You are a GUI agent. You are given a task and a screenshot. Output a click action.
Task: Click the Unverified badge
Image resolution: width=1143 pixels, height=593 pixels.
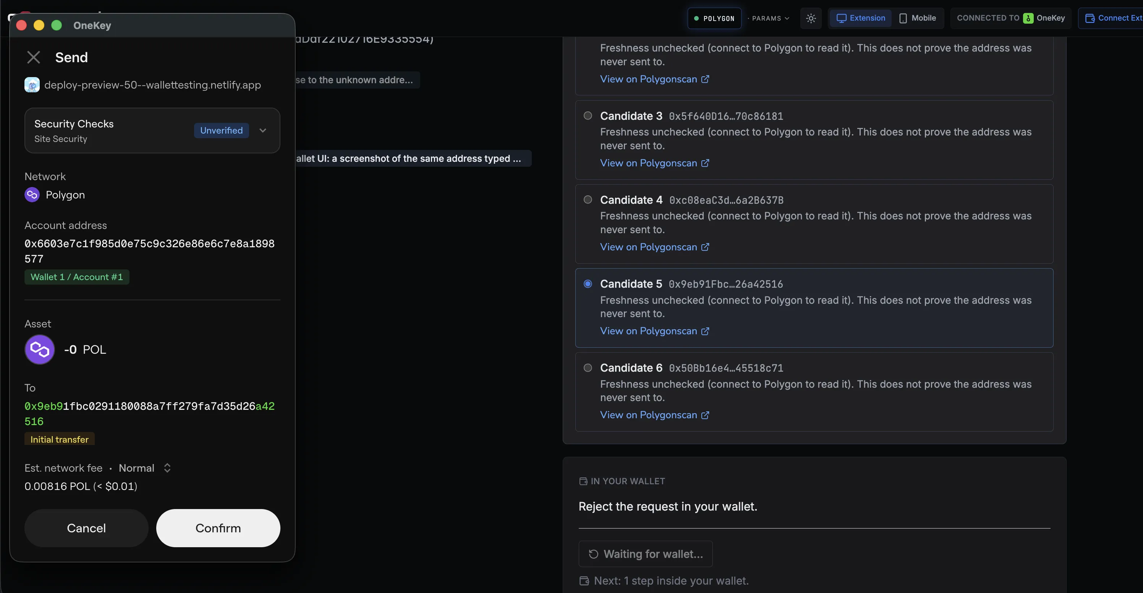tap(222, 130)
